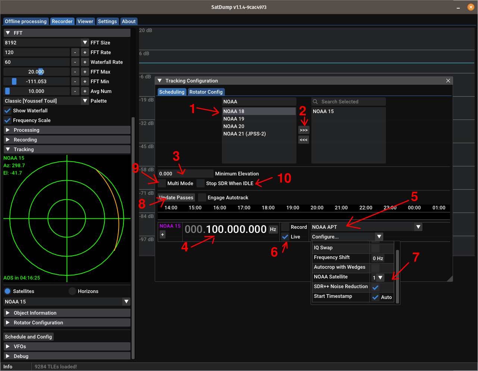The width and height of the screenshot is (478, 371).
Task: Enable the Record checkbox
Action: [285, 227]
